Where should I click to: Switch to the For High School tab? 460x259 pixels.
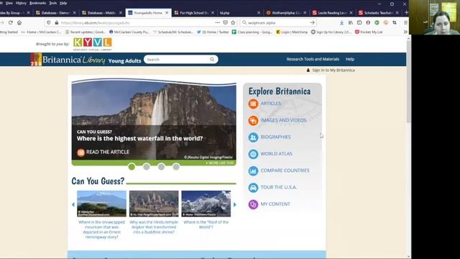point(194,13)
